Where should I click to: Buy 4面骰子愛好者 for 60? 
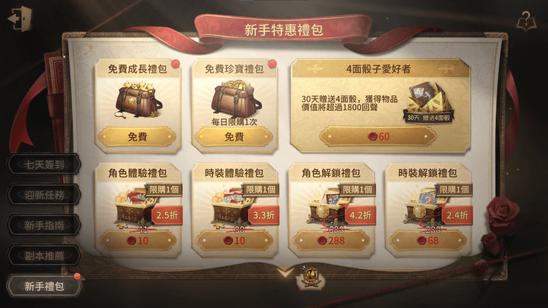point(378,136)
